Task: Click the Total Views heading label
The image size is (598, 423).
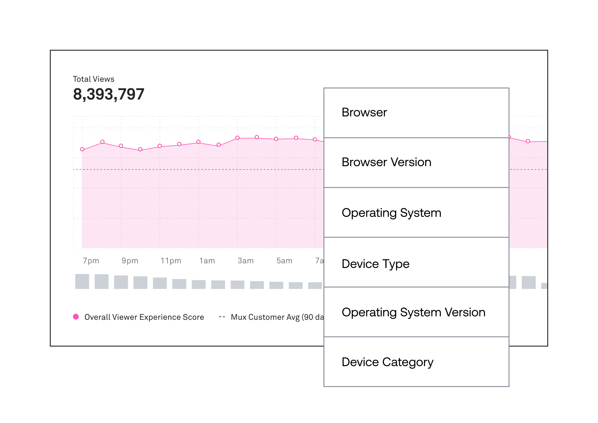Action: pos(93,79)
